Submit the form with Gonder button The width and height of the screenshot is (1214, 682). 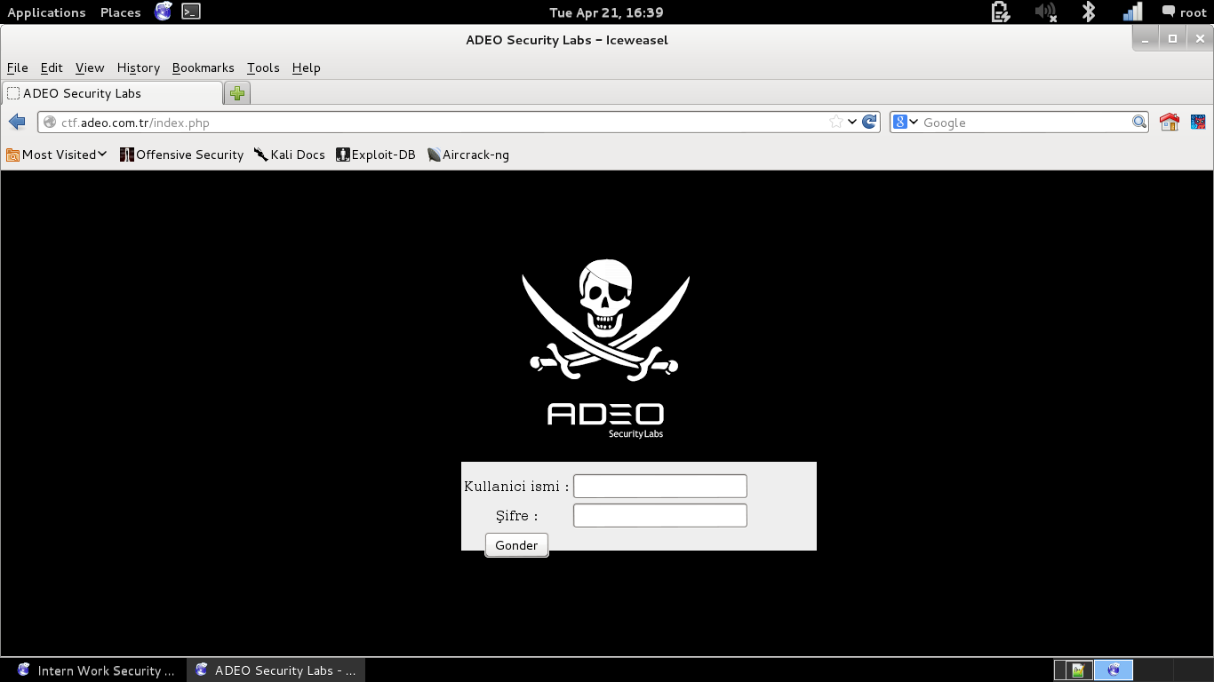[x=516, y=545]
